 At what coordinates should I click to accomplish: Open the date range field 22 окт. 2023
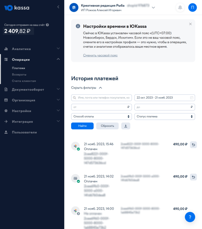[165, 98]
